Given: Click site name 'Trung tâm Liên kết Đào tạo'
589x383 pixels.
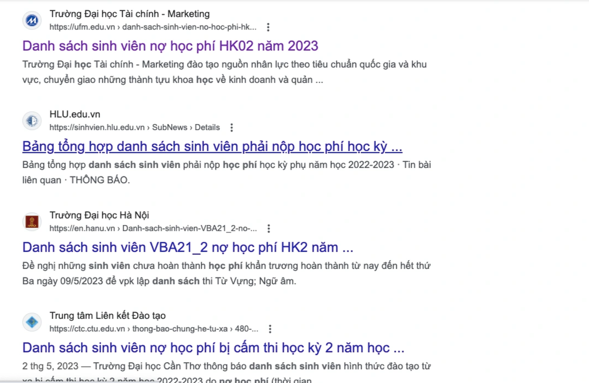Looking at the screenshot, I should click(x=107, y=316).
